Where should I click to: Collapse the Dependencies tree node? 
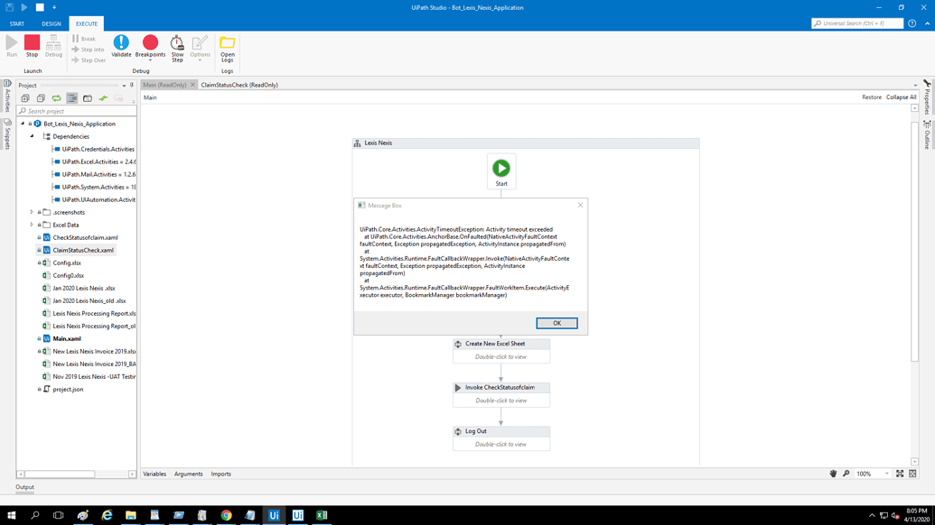point(33,136)
